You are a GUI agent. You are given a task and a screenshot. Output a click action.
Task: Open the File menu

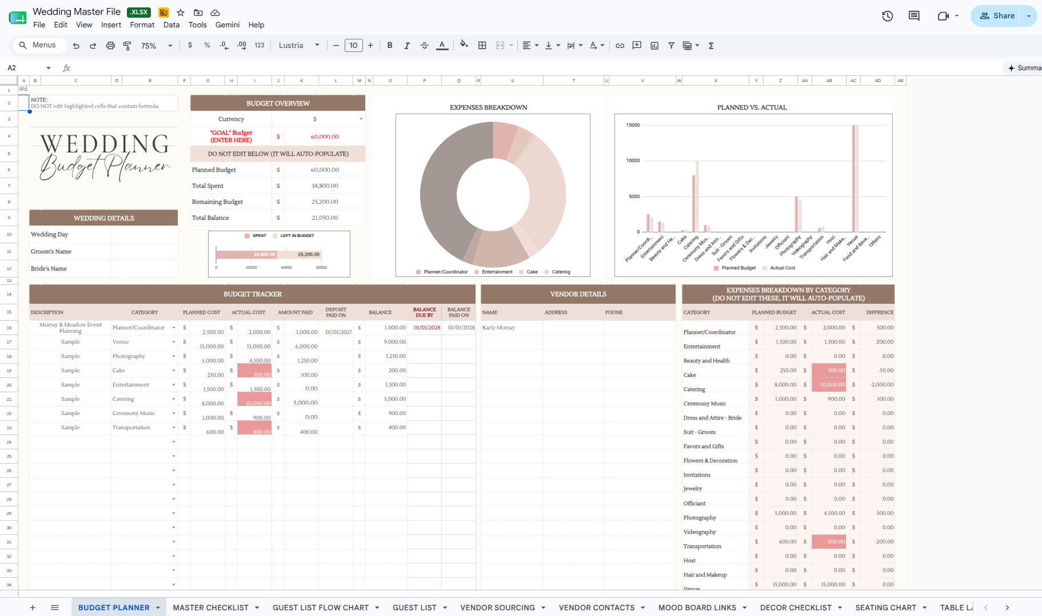[39, 25]
